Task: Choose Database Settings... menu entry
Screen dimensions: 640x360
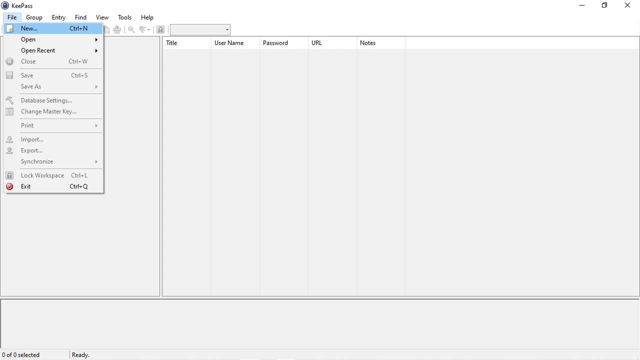Action: pos(53,100)
